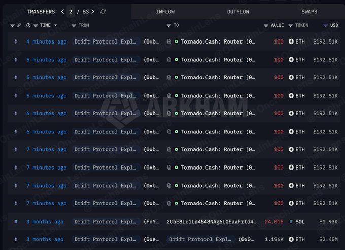The width and height of the screenshot is (345, 250).
Task: Click the FnY address text
Action: (151, 222)
